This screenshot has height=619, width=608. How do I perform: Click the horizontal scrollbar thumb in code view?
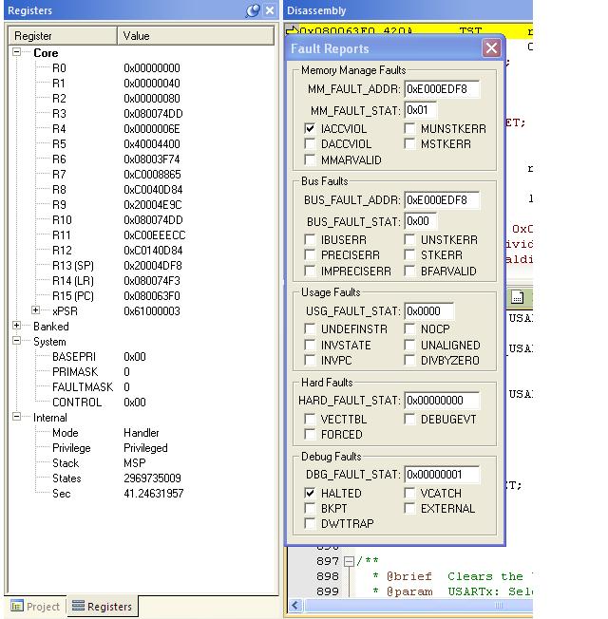point(419,605)
